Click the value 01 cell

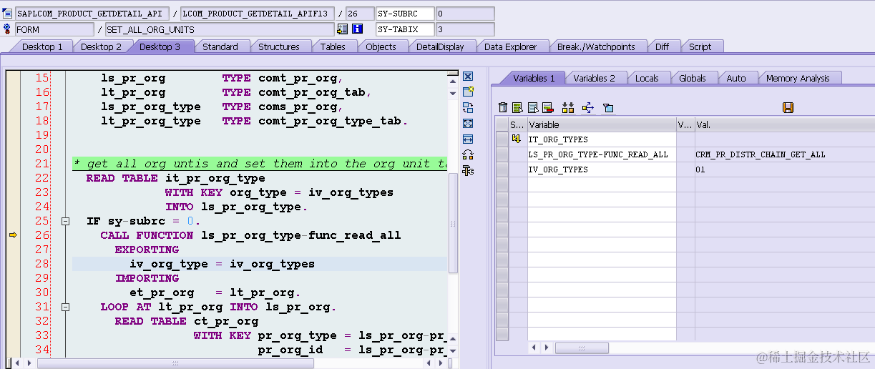tap(784, 169)
